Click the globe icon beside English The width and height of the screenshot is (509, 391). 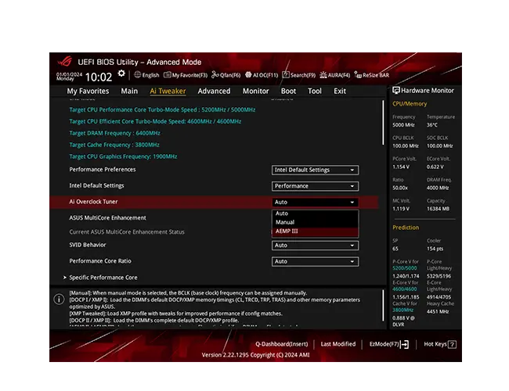[x=138, y=75]
